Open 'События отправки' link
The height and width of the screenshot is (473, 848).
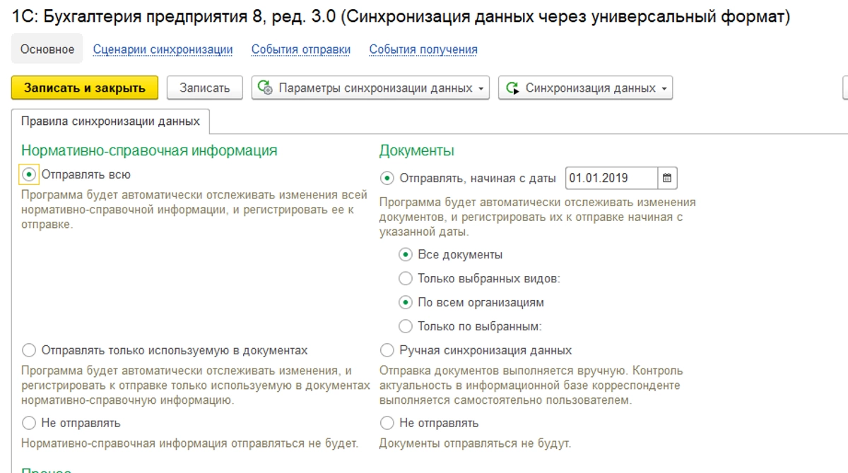pos(301,49)
